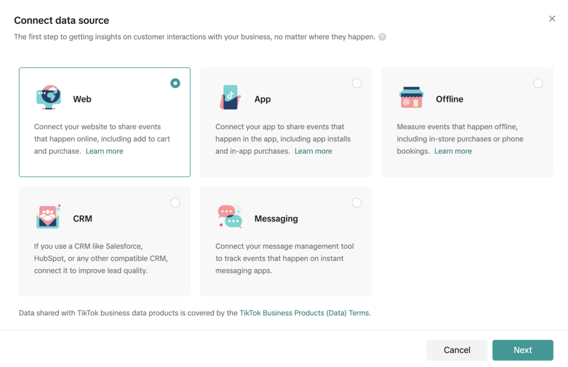The image size is (568, 367).
Task: Open Learn more link under Web
Action: (104, 151)
